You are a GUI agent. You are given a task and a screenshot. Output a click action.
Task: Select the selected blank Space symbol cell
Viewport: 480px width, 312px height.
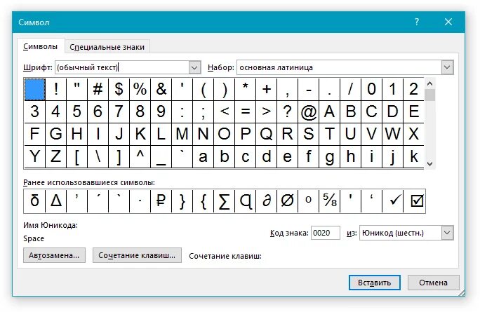click(35, 89)
